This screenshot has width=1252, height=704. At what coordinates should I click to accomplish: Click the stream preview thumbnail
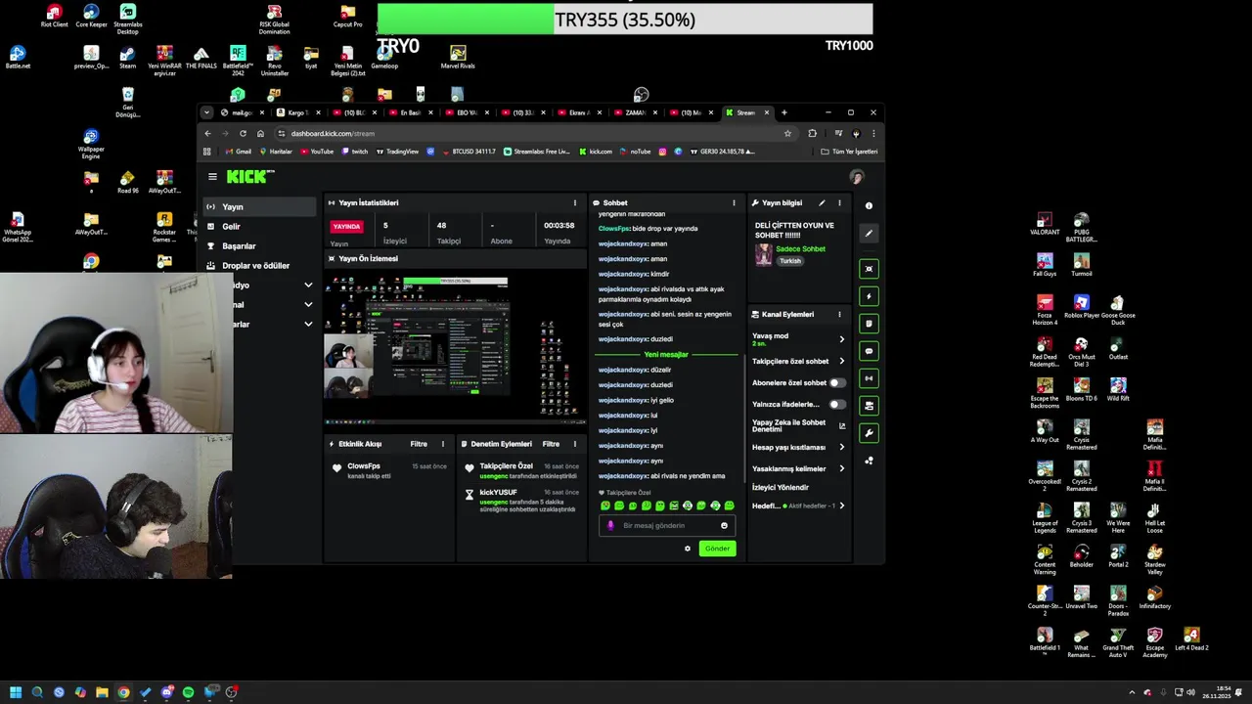pos(455,349)
